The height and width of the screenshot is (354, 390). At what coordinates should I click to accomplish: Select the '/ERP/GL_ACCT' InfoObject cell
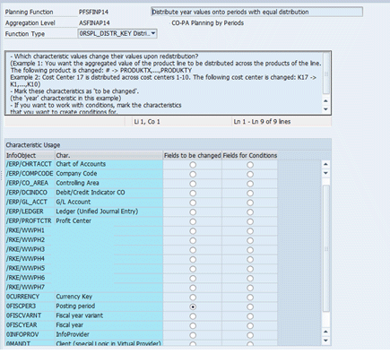pyautogui.click(x=30, y=202)
